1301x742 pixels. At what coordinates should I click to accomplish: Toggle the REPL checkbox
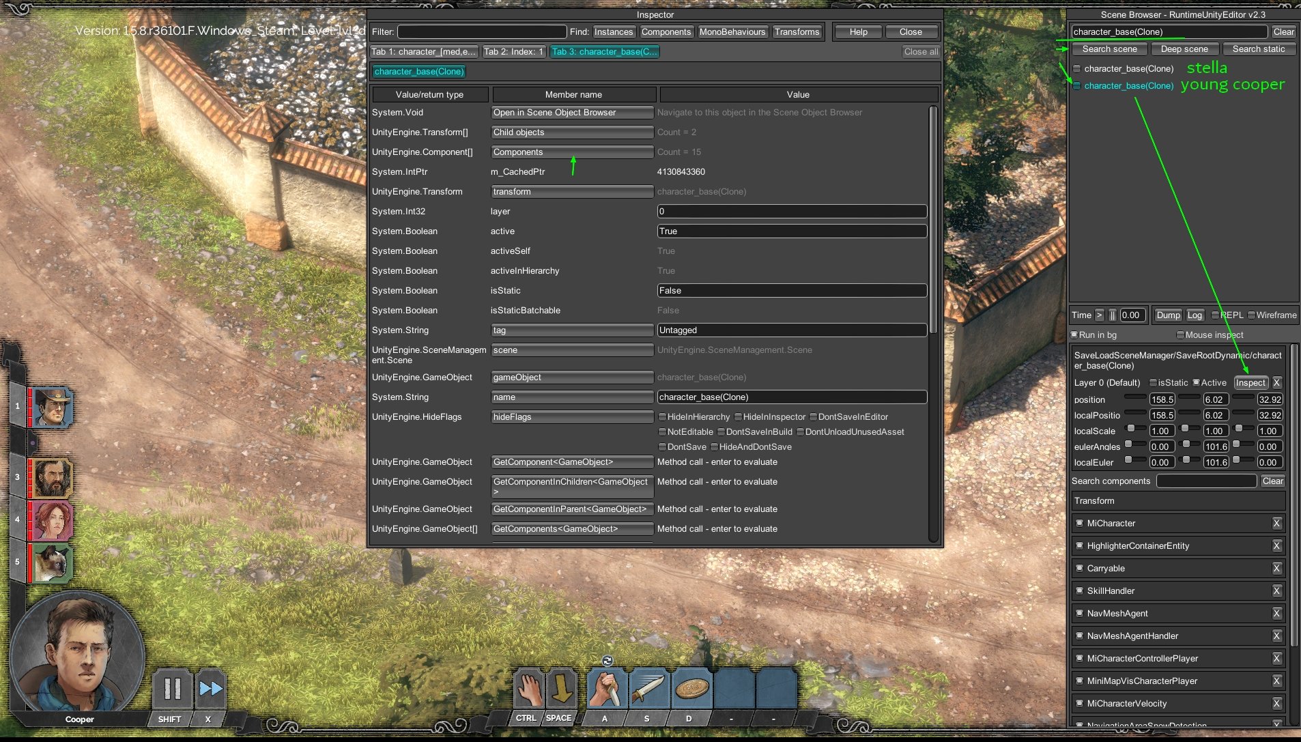pyautogui.click(x=1215, y=315)
